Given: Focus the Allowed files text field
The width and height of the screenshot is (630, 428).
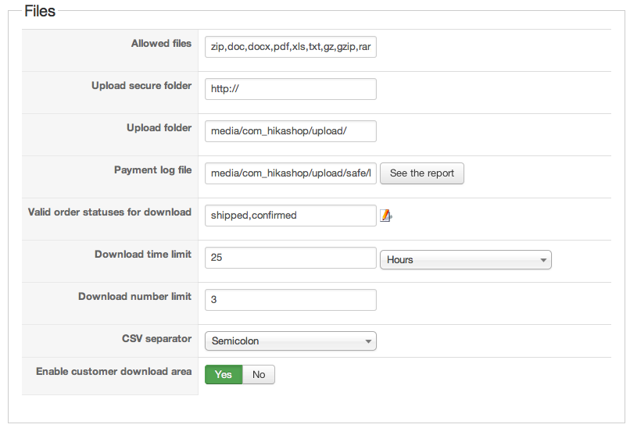Looking at the screenshot, I should 290,47.
